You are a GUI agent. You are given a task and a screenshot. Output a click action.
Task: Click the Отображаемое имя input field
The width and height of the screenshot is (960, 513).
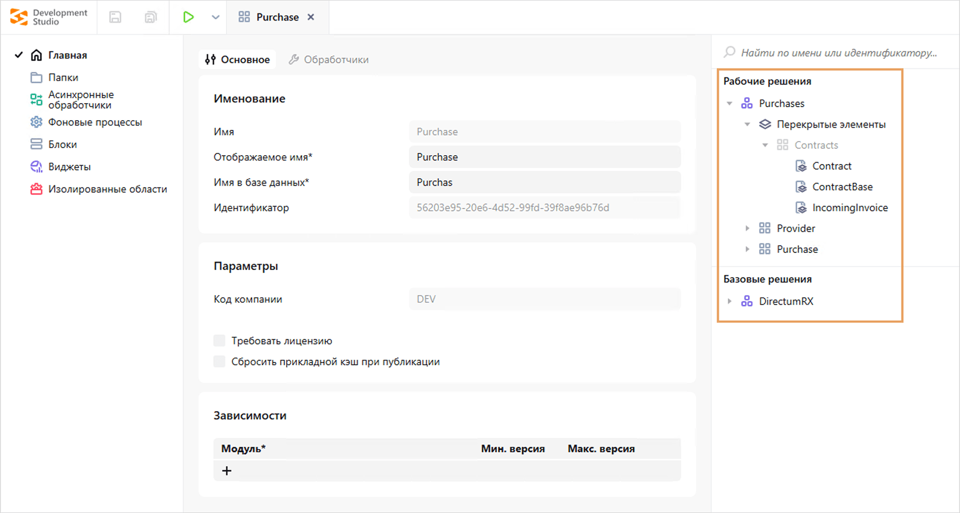click(544, 157)
